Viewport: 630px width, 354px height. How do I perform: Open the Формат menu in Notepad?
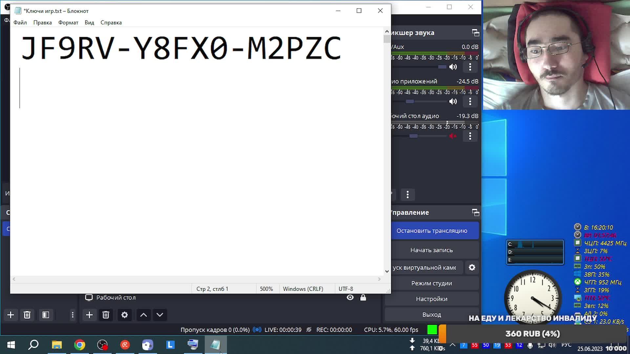coord(68,23)
